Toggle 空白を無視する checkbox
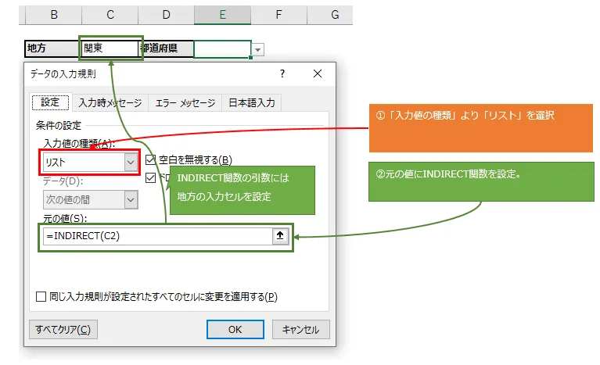The height and width of the screenshot is (365, 600). (x=151, y=159)
